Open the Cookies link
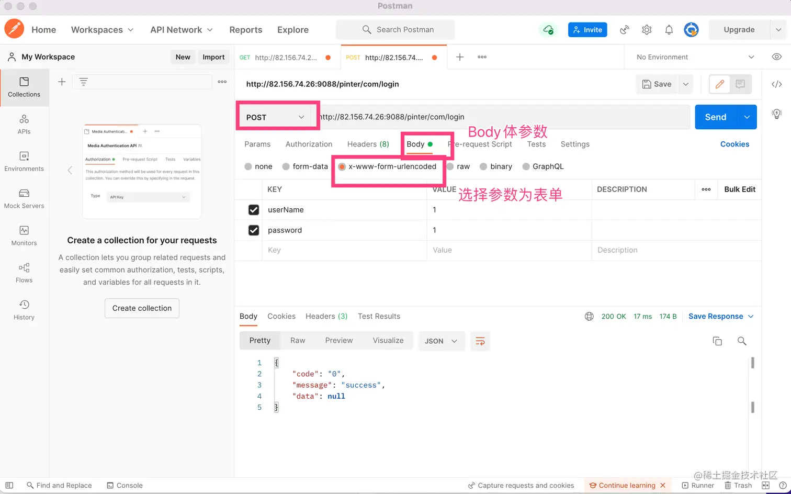This screenshot has width=791, height=494. point(734,144)
